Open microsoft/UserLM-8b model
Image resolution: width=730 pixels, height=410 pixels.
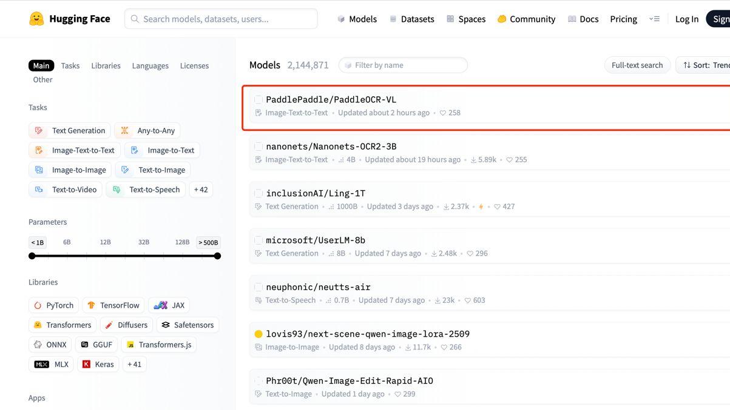coord(316,240)
